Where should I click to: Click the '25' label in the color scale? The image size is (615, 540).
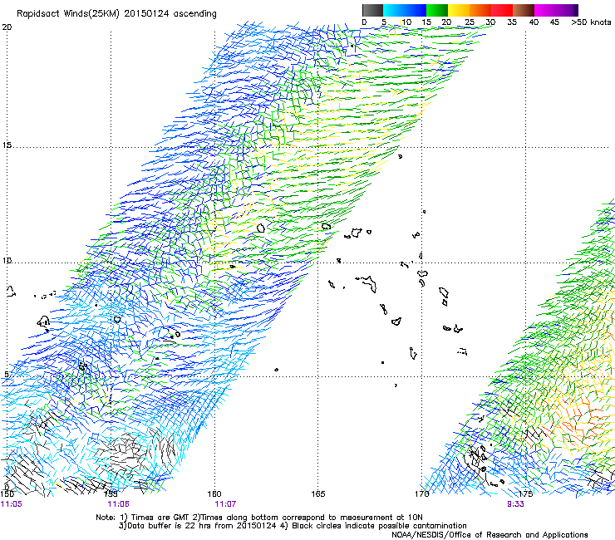click(x=470, y=22)
